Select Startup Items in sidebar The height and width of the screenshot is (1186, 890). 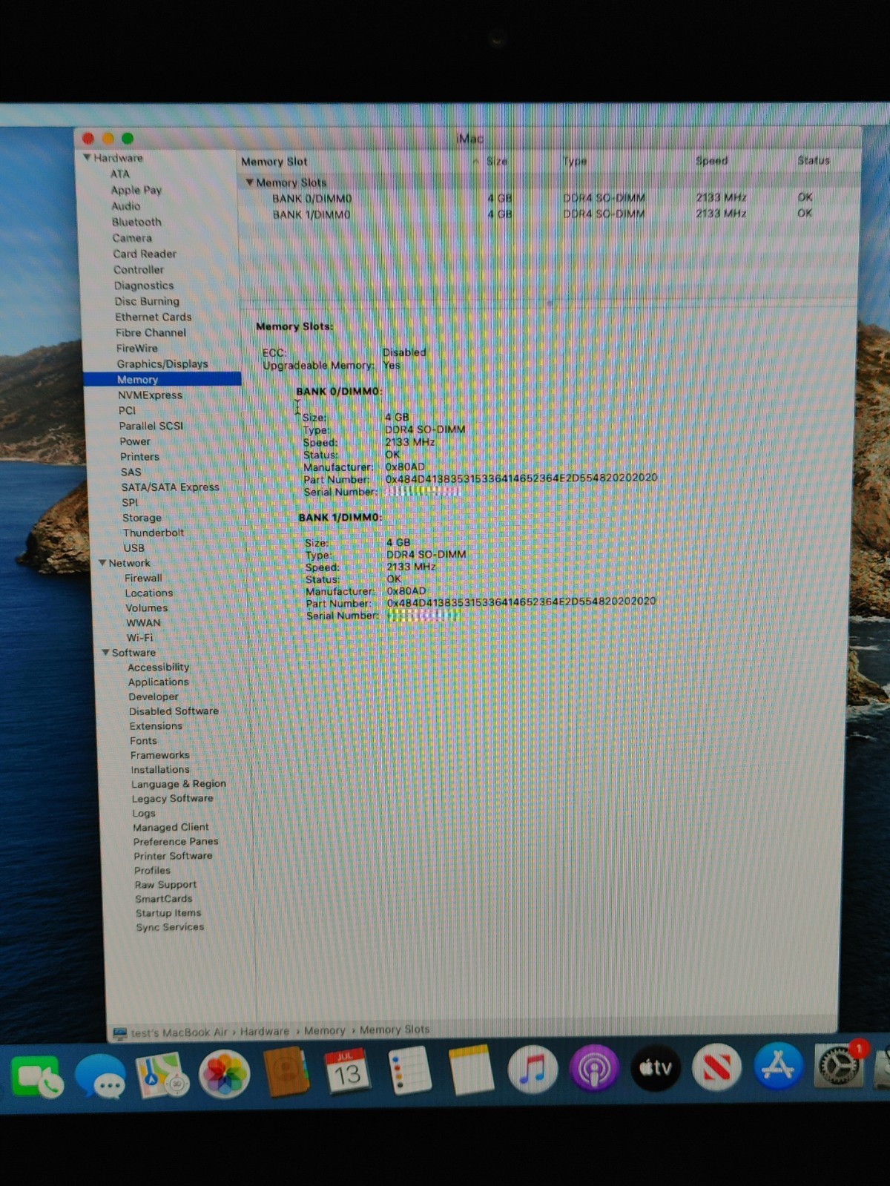click(x=168, y=913)
